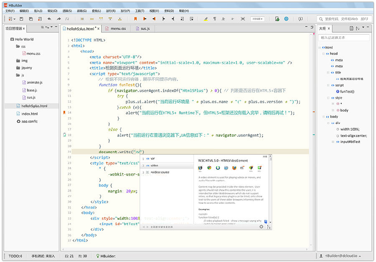Click the undo arrow in toolbar
This screenshot has width=376, height=262.
[x=49, y=19]
